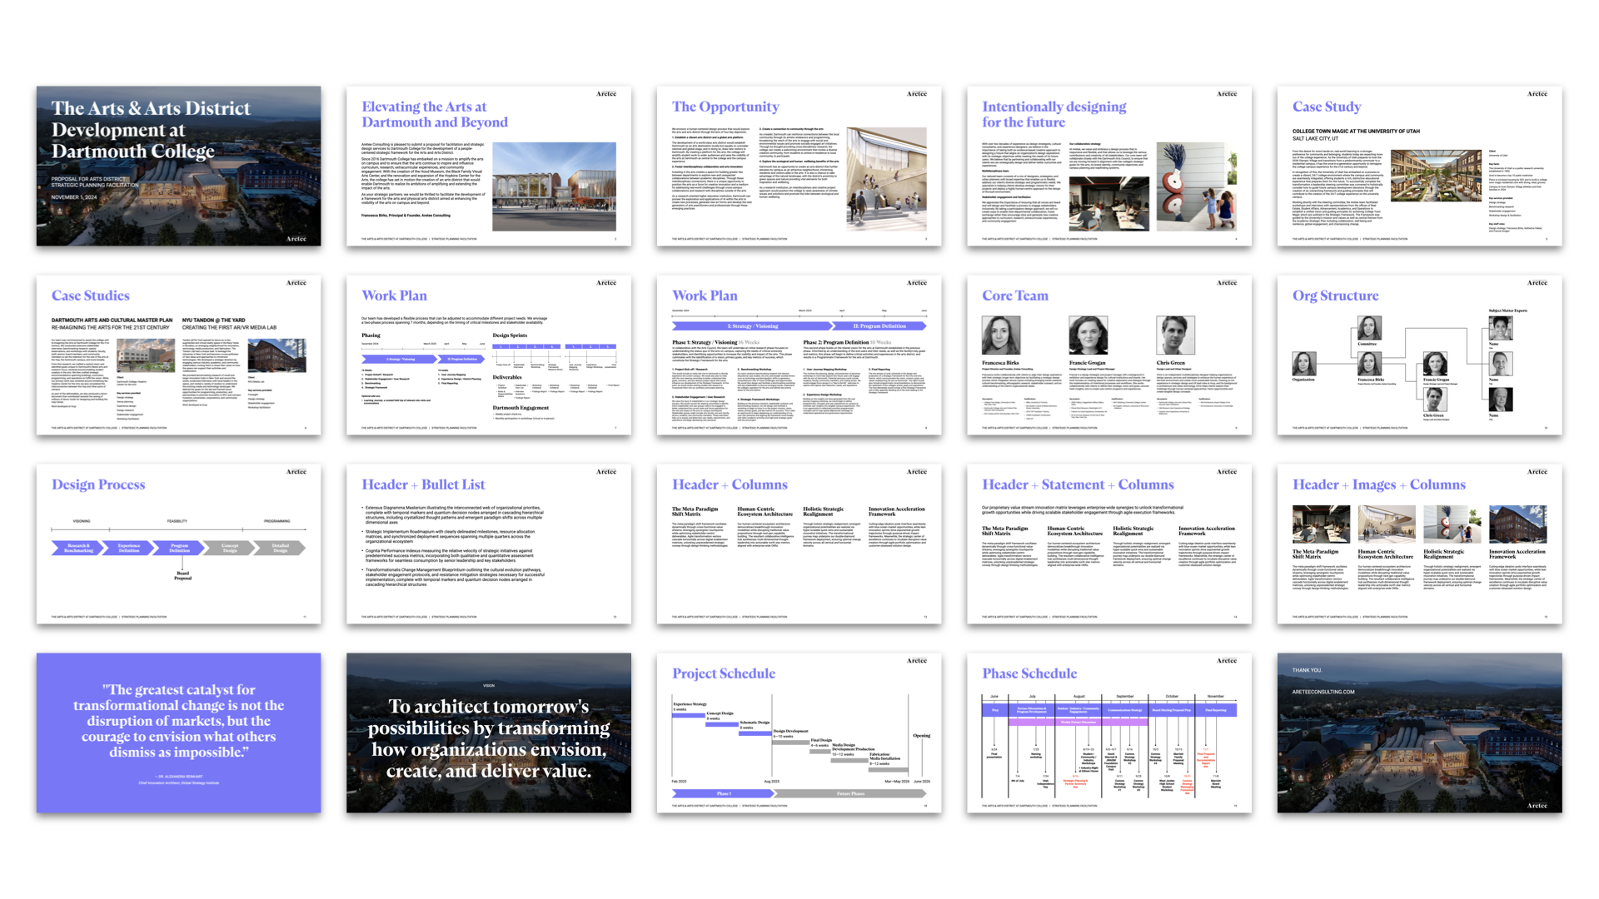
Task: Open the Phase Schedule slide
Action: [x=1108, y=733]
